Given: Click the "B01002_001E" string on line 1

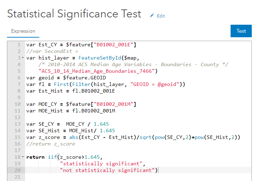Looking at the screenshot, I should [x=113, y=45].
